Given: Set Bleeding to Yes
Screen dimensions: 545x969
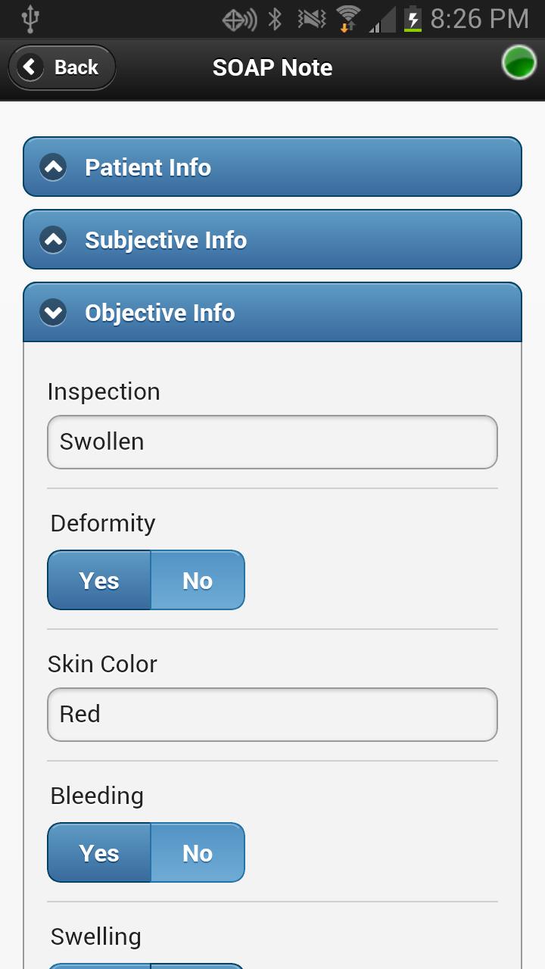Looking at the screenshot, I should pyautogui.click(x=99, y=853).
